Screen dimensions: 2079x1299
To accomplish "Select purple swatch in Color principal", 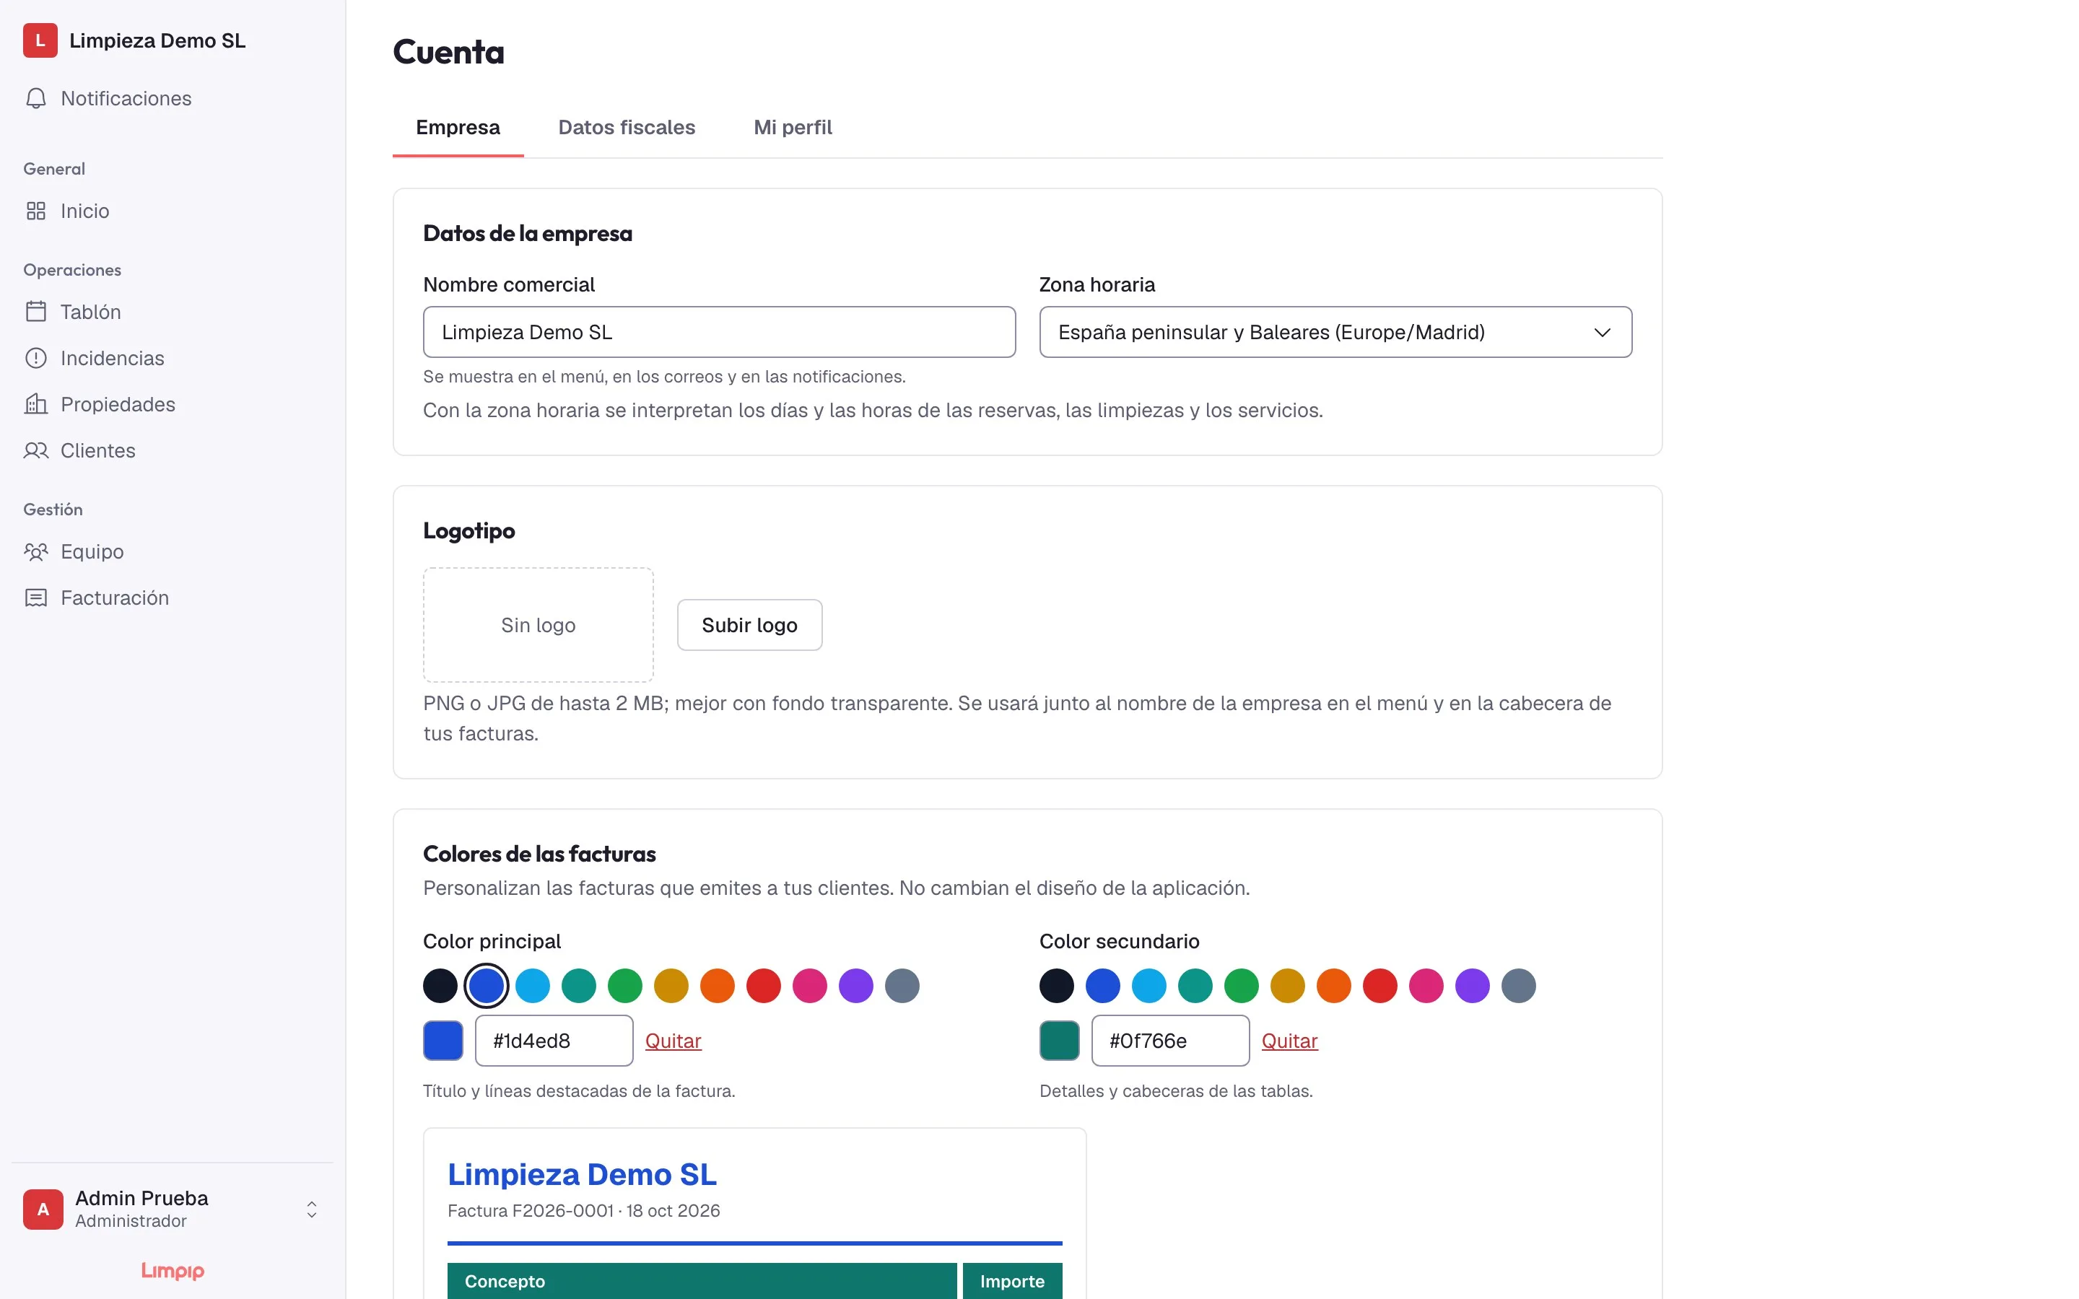I will coord(857,985).
